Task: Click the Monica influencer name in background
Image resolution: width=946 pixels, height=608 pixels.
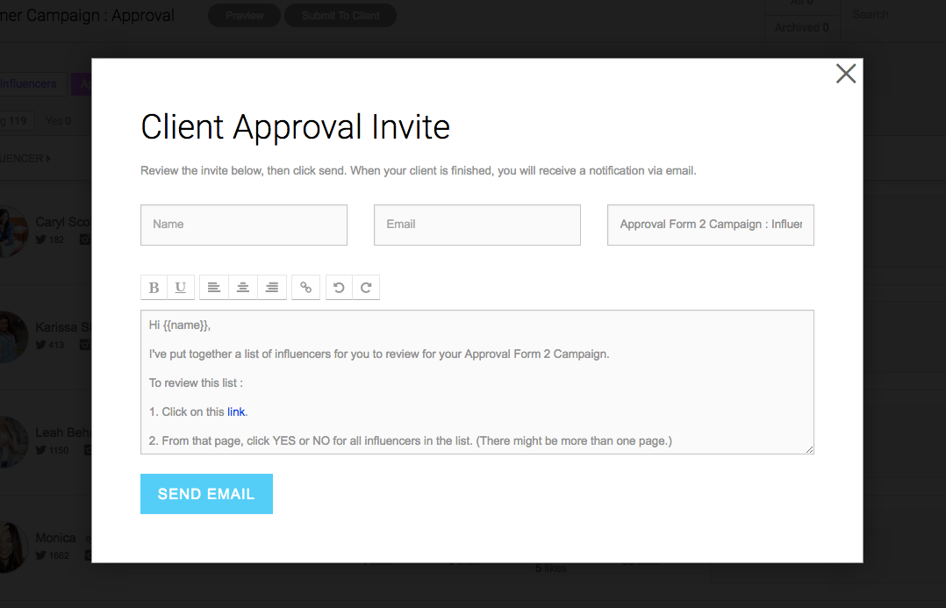Action: click(x=55, y=538)
